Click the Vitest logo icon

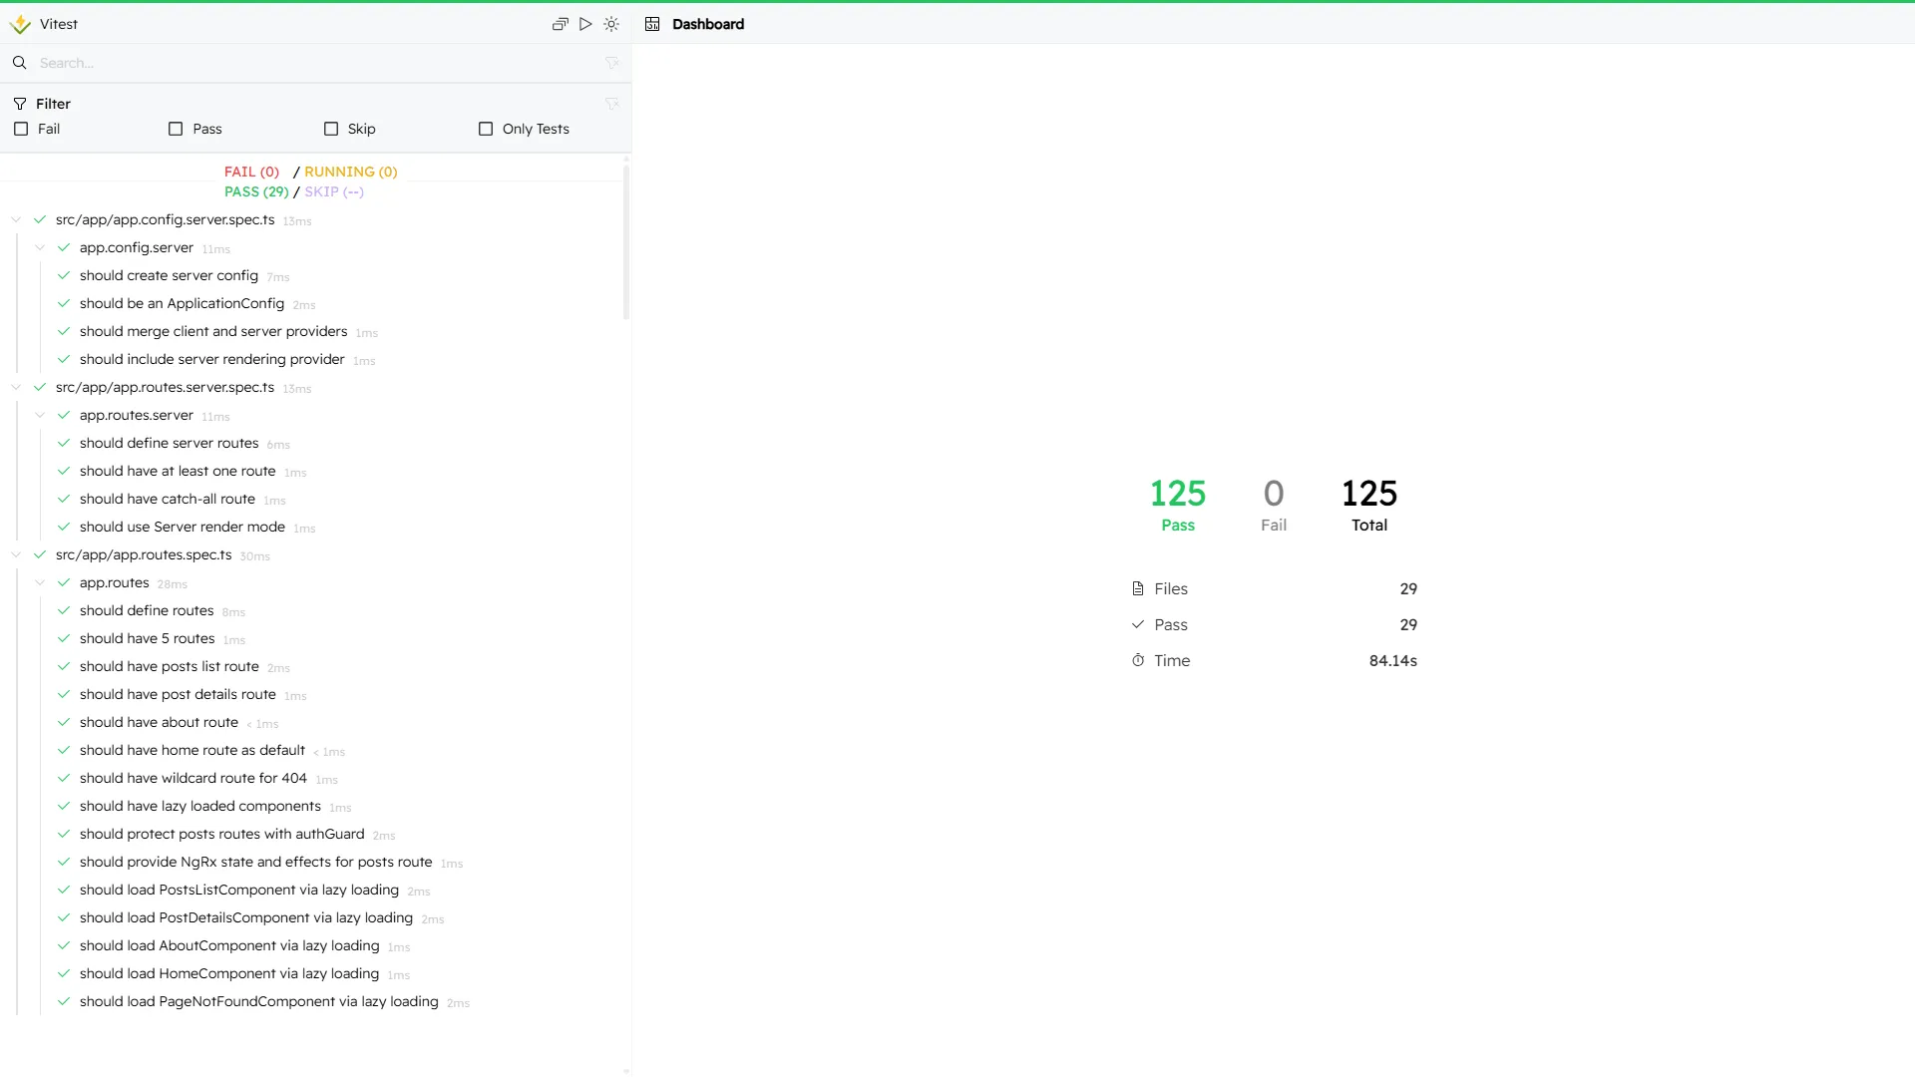(x=20, y=24)
